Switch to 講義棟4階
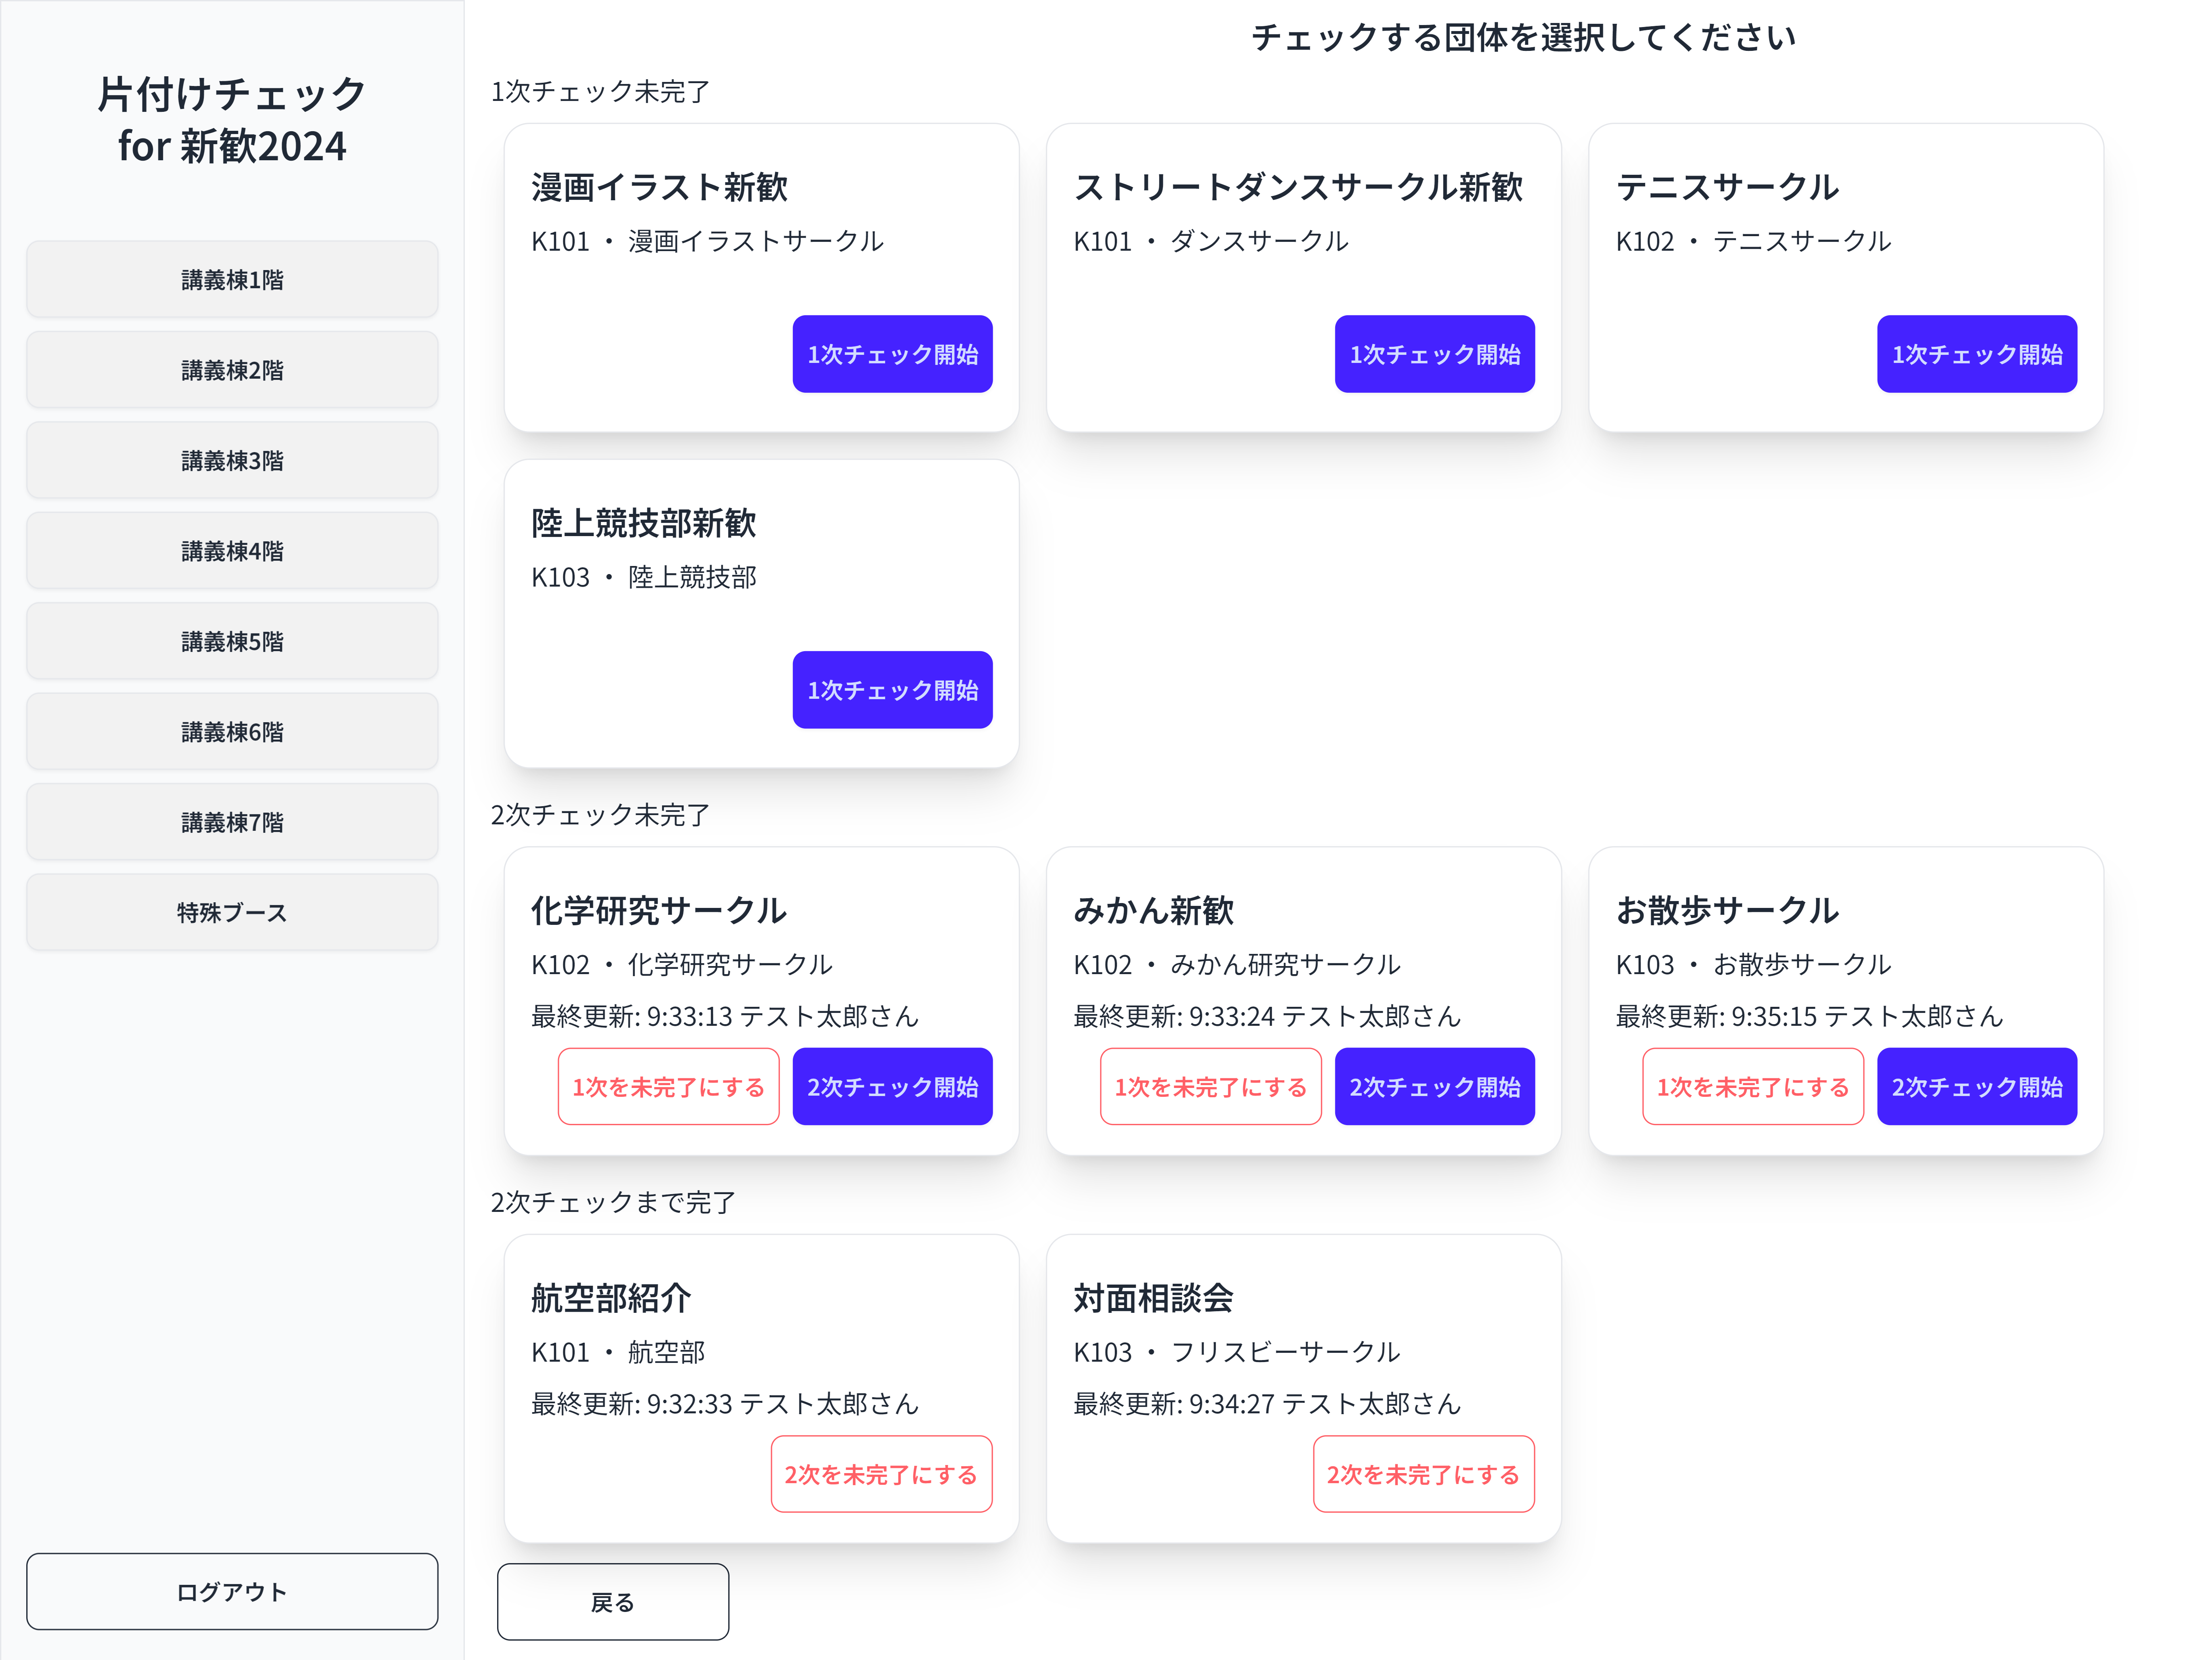The height and width of the screenshot is (1660, 2212). click(x=232, y=550)
